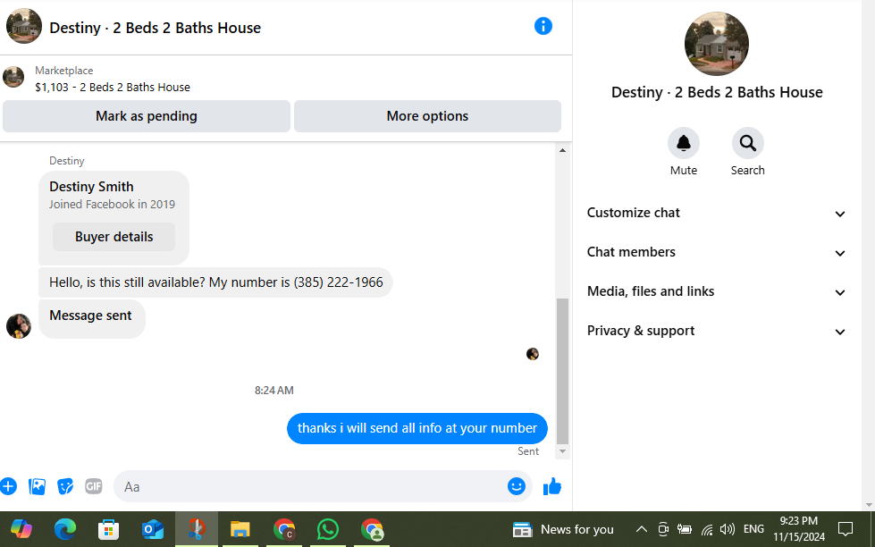This screenshot has width=875, height=547.
Task: Attach a photo using the image icon
Action: pyautogui.click(x=37, y=486)
